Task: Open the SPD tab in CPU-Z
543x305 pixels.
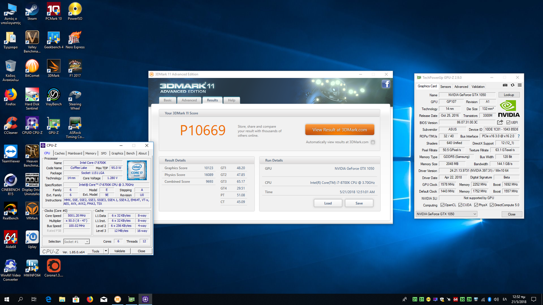Action: [104, 153]
